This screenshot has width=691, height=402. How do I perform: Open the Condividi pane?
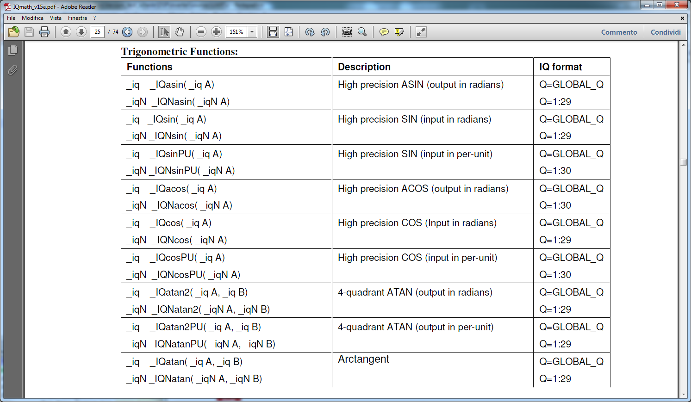pyautogui.click(x=666, y=32)
